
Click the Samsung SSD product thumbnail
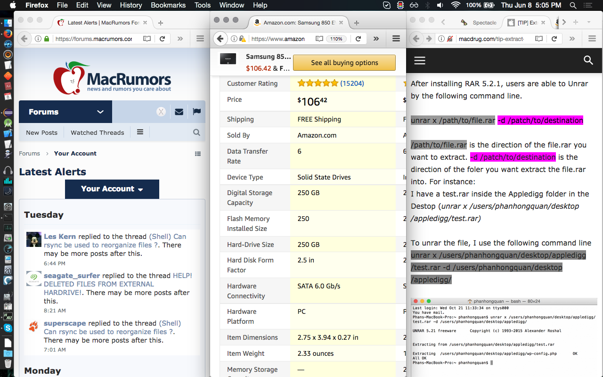point(228,59)
